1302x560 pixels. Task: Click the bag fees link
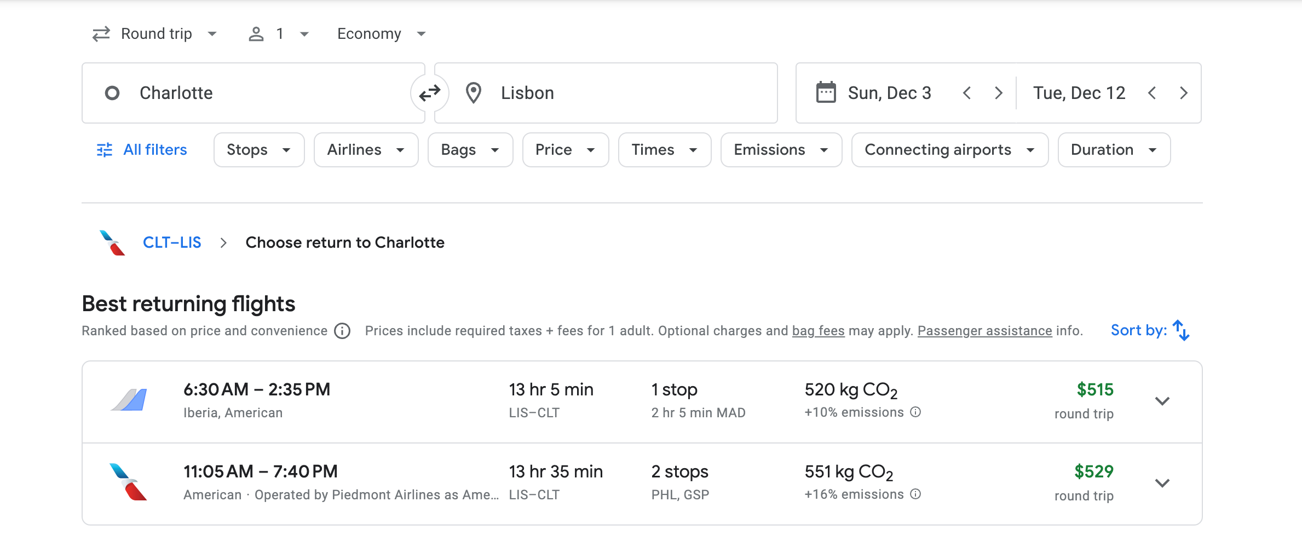click(x=818, y=330)
